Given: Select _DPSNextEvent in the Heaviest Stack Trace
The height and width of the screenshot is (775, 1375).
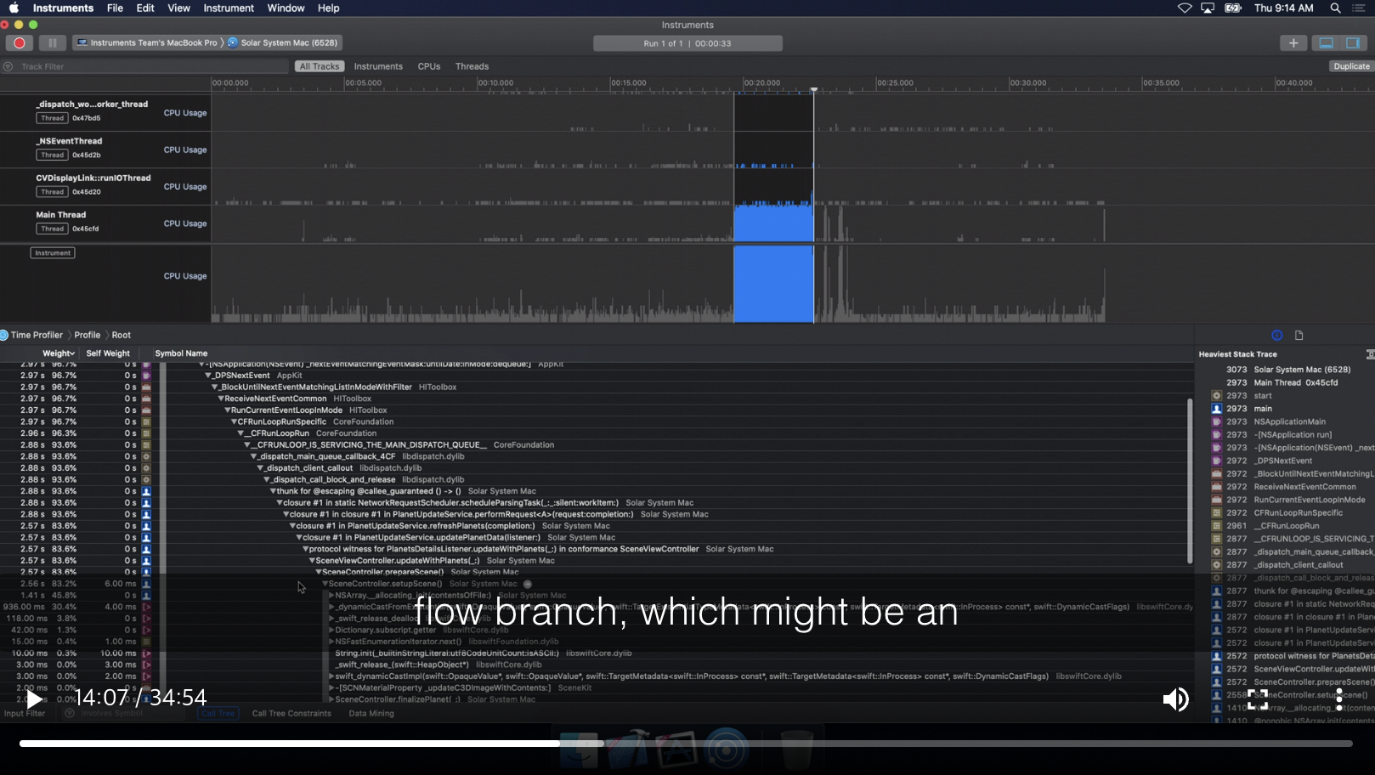Looking at the screenshot, I should click(x=1282, y=461).
